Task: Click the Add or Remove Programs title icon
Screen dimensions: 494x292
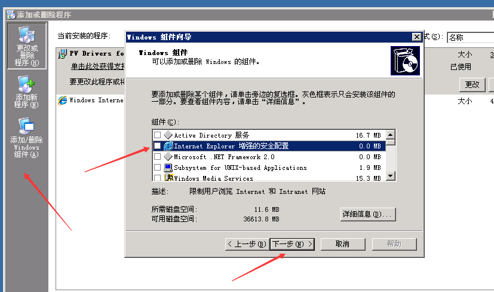Action: [11, 14]
